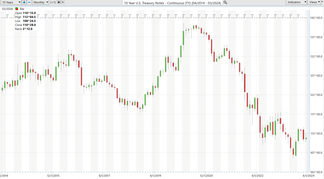Viewport: 324px width, 179px height.
Task: Click the 107^00.0 price axis label
Action: [316, 153]
